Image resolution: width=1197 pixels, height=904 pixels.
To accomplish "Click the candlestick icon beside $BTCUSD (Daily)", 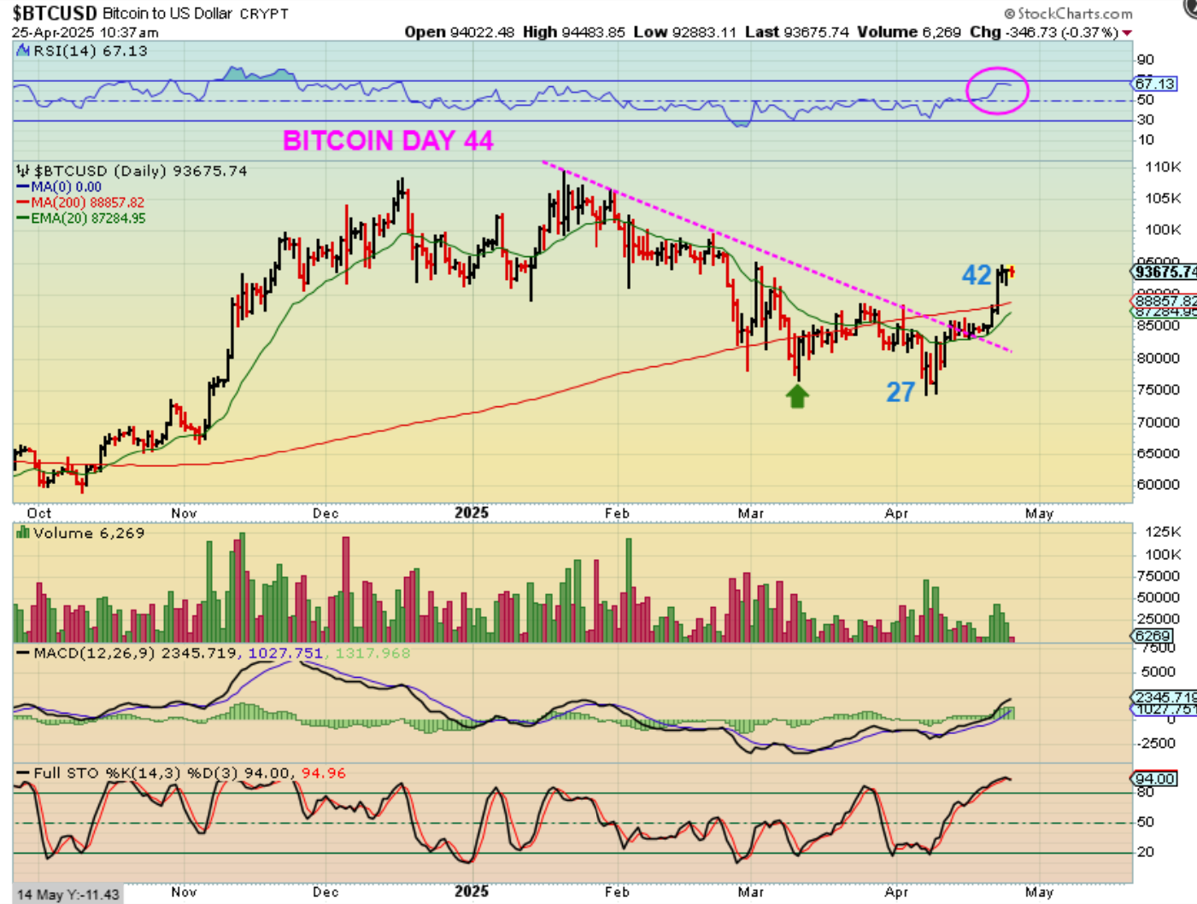I will coord(23,171).
